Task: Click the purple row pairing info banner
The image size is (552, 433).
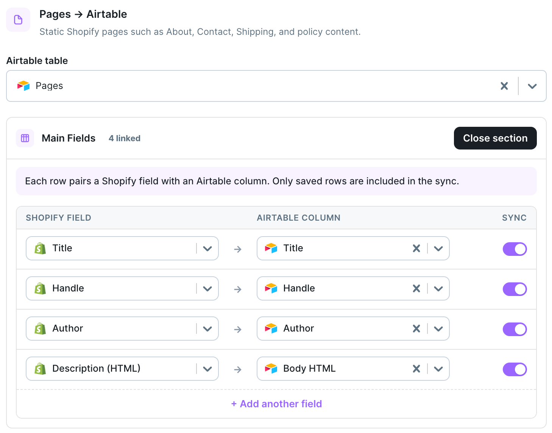Action: point(276,181)
